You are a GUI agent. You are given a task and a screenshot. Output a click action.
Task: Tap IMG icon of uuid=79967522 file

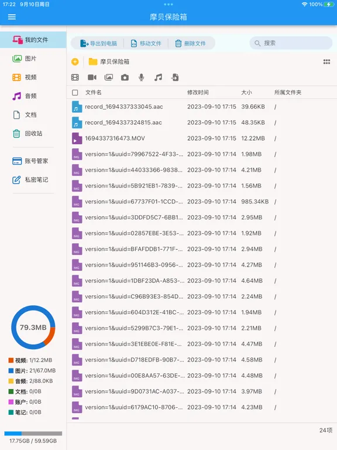coord(77,154)
